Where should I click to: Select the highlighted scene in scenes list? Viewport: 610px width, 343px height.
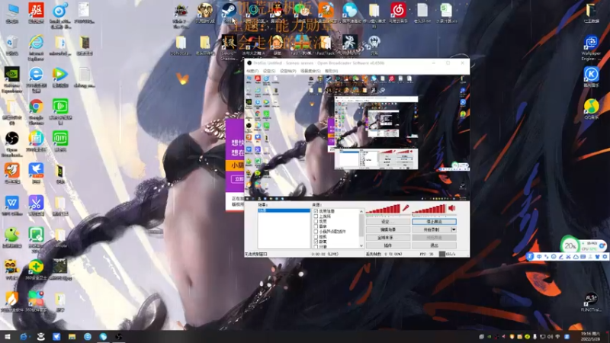[x=284, y=210]
